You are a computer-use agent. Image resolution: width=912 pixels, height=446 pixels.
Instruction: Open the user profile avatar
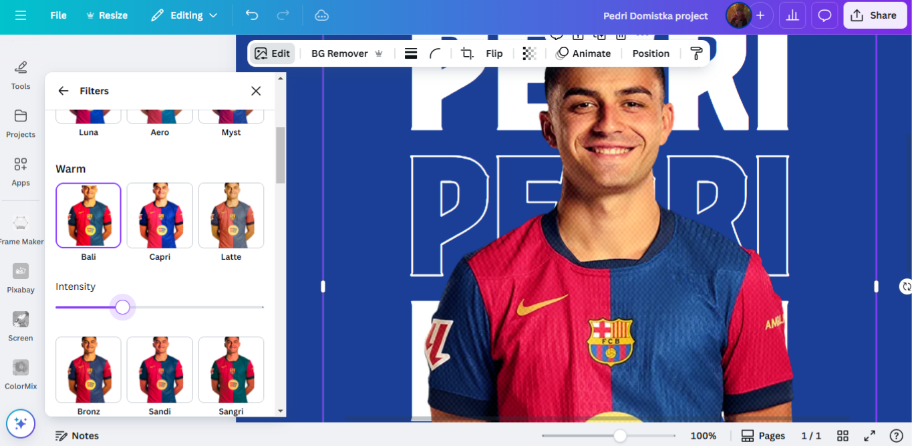click(738, 15)
